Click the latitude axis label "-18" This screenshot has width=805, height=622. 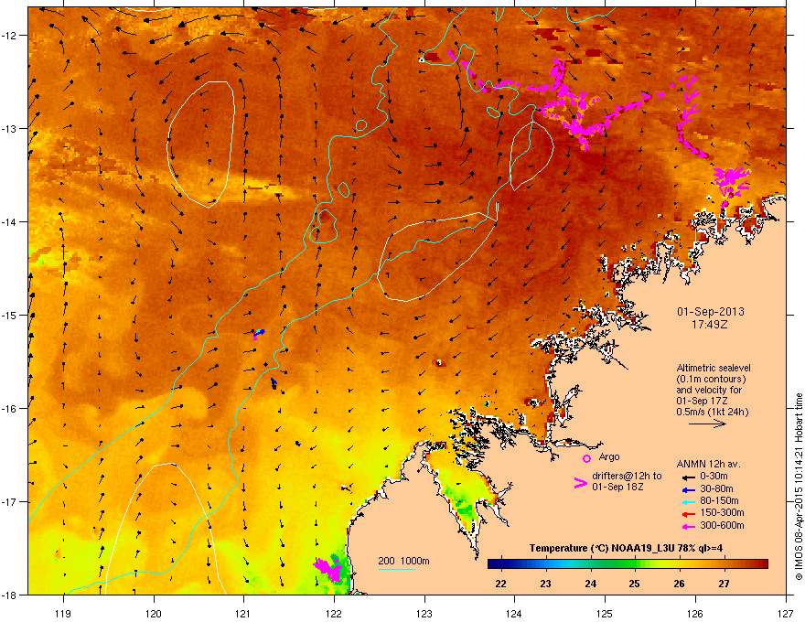(x=9, y=595)
